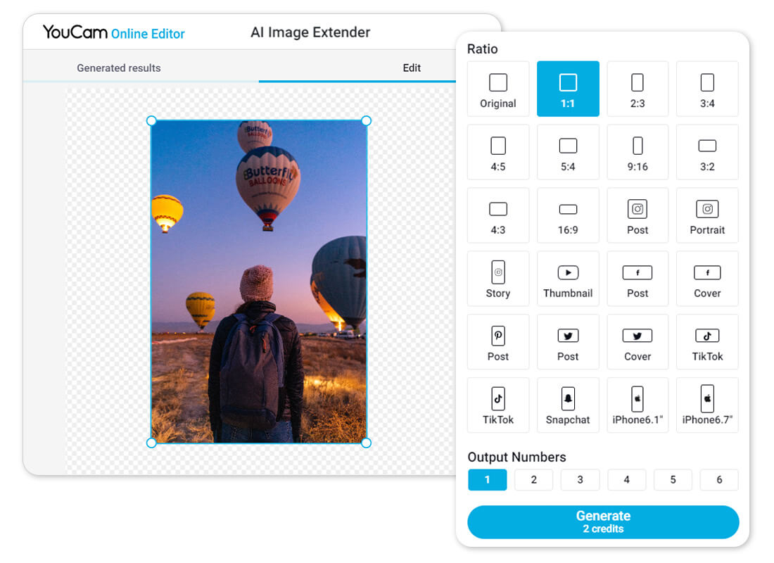Viewport: 774px width, 563px height.
Task: Click the Ratio section heading
Action: pyautogui.click(x=482, y=49)
